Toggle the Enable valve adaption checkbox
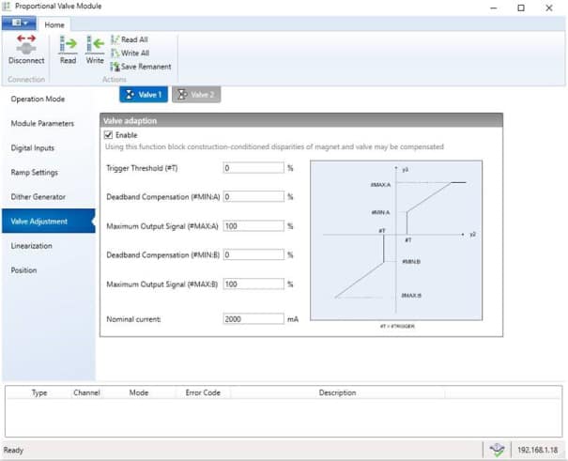 [x=109, y=135]
